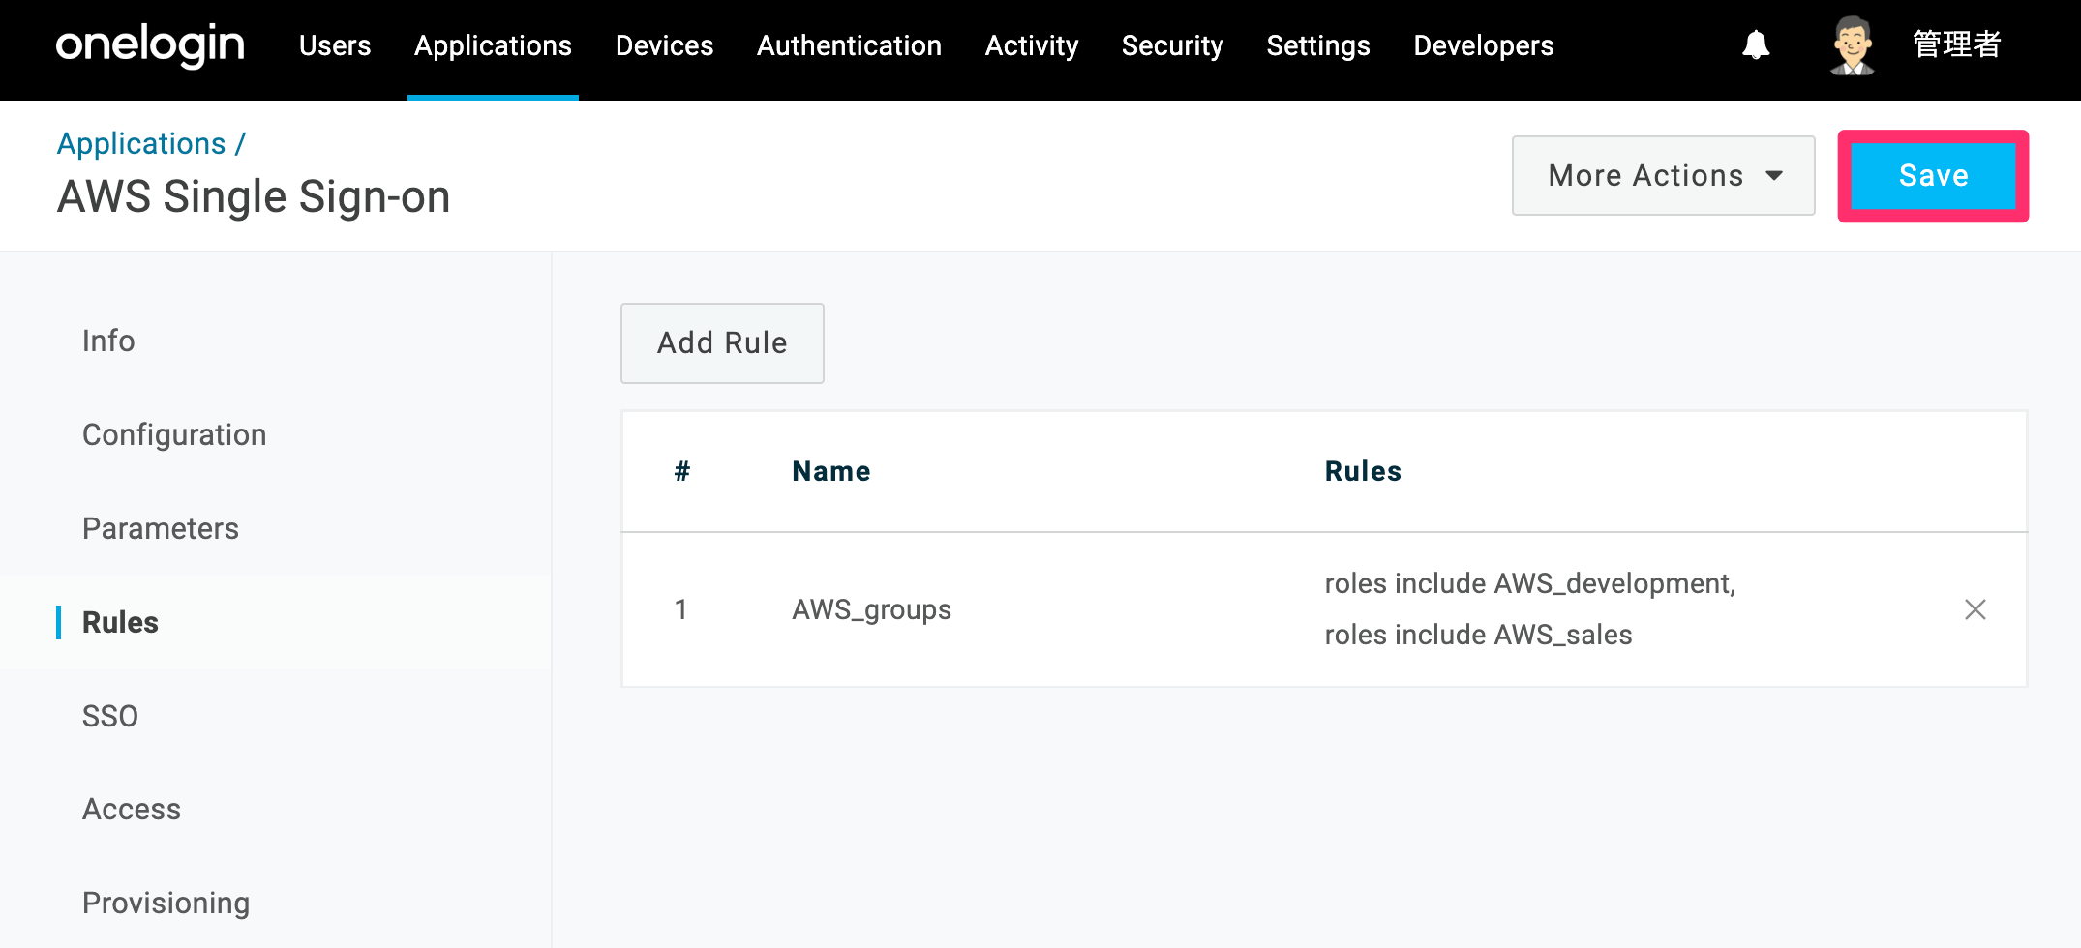The height and width of the screenshot is (948, 2081).
Task: Click the Name column header
Action: click(x=831, y=471)
